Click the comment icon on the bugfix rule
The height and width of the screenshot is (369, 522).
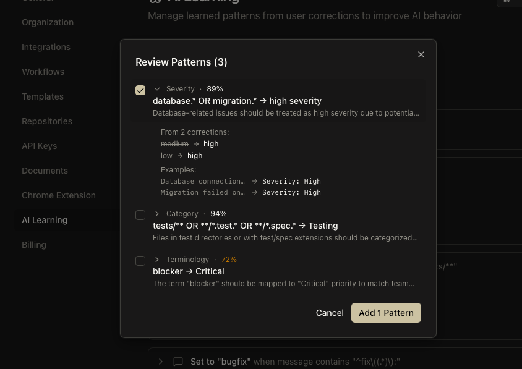tap(178, 362)
